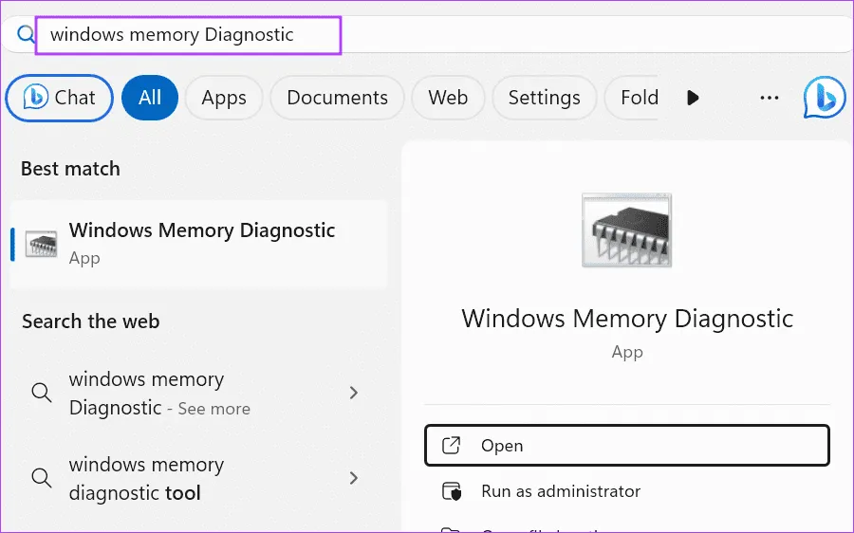Switch to the Documents filter tab
Image resolution: width=854 pixels, height=533 pixels.
pyautogui.click(x=337, y=98)
